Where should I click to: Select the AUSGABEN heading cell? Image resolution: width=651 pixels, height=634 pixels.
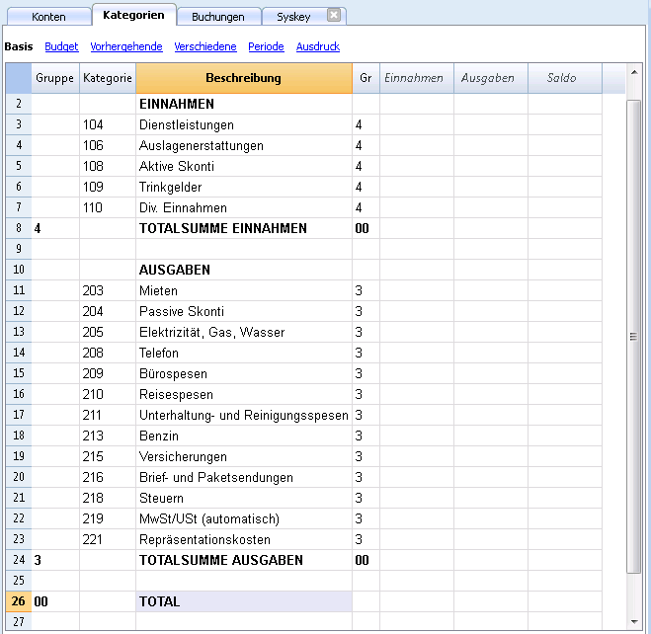coord(244,270)
